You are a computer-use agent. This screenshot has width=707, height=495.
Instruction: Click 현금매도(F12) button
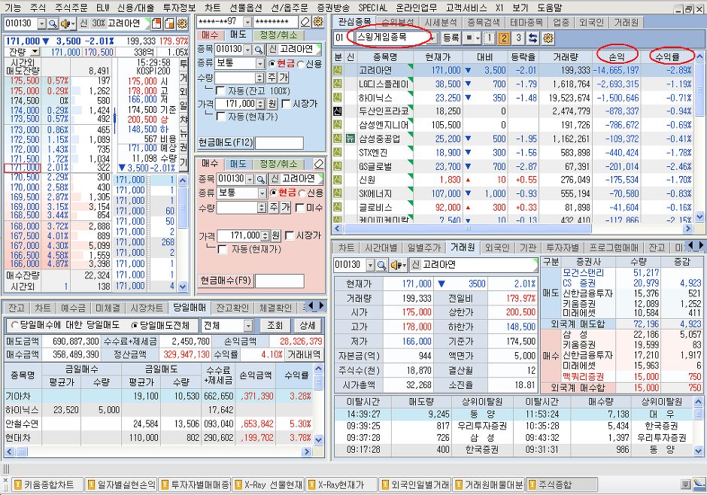(x=226, y=142)
